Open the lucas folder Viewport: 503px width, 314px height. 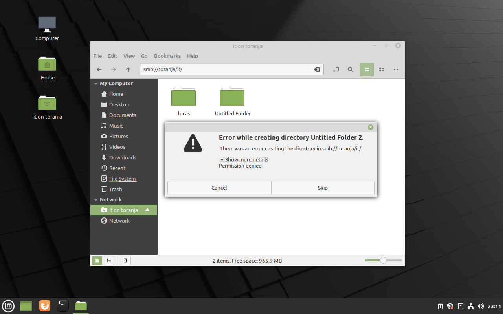click(184, 97)
